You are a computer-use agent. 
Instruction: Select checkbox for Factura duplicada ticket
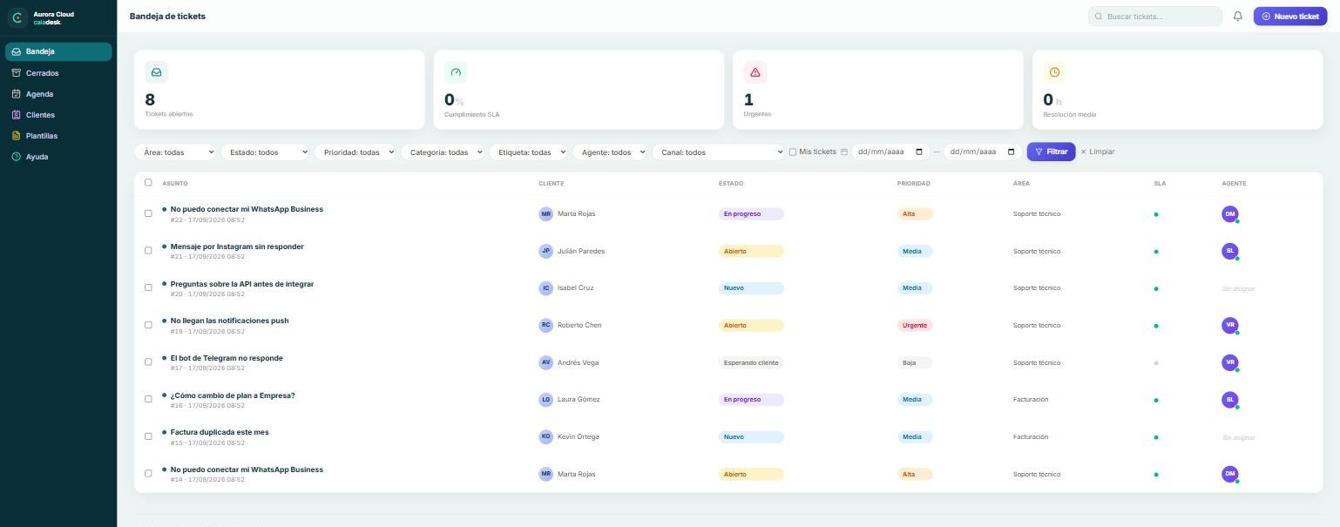click(x=148, y=436)
